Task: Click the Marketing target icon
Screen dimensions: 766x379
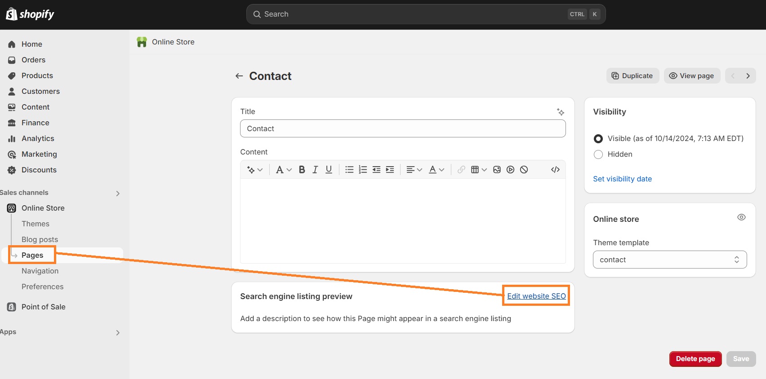Action: (12, 154)
